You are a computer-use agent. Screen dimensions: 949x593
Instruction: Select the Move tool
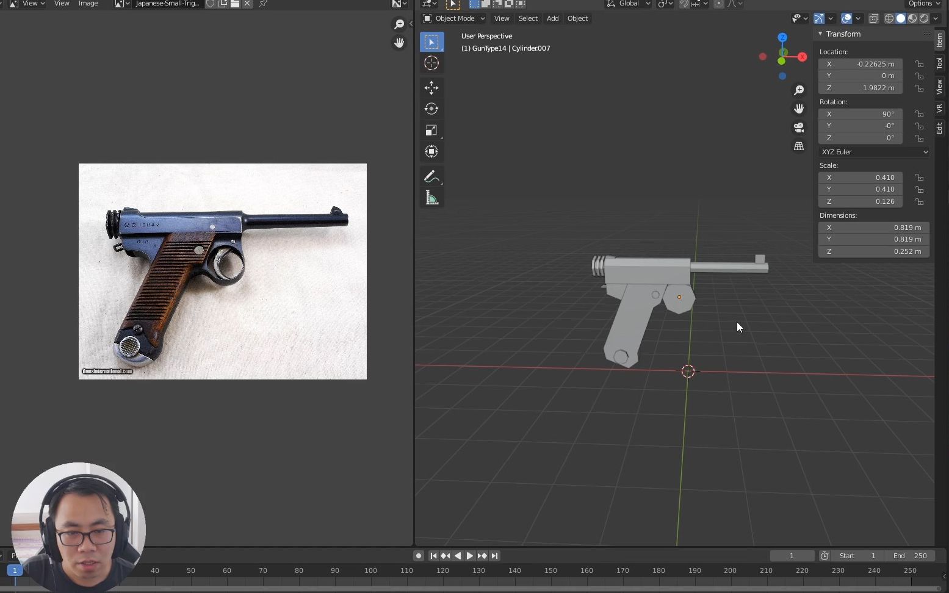pos(431,88)
